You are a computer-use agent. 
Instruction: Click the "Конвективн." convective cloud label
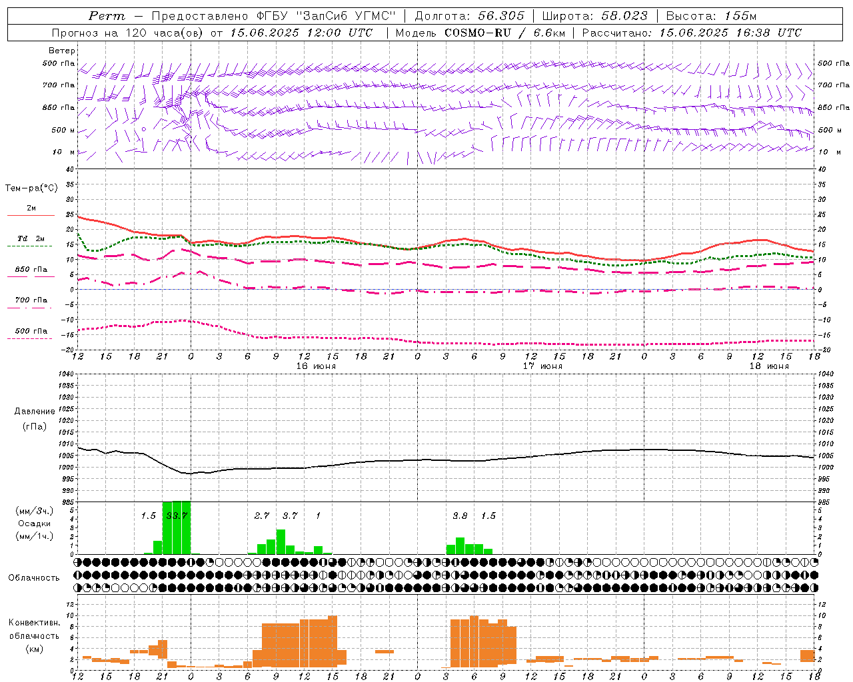pyautogui.click(x=34, y=623)
